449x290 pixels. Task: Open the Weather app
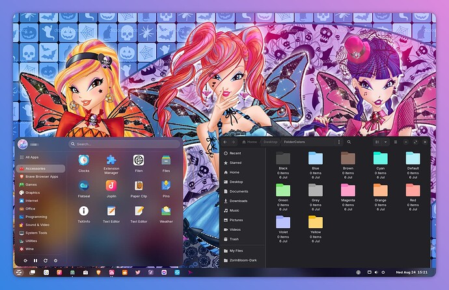tap(166, 214)
